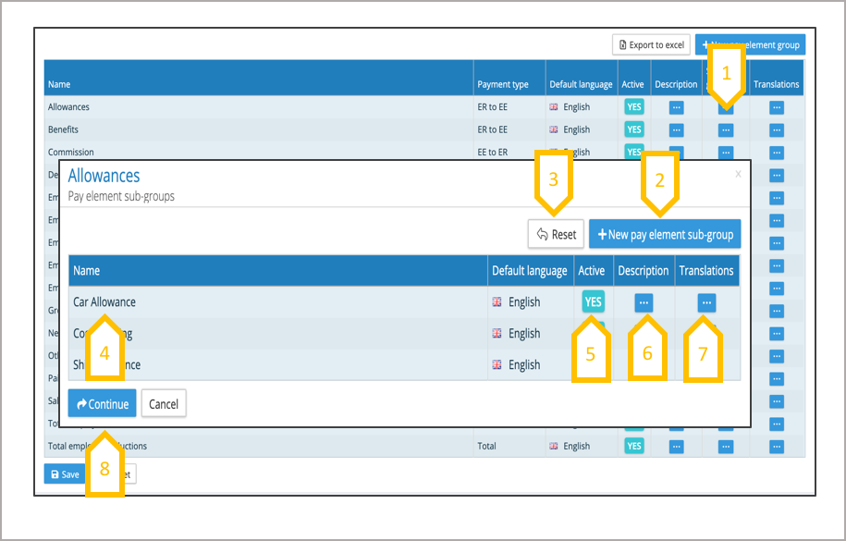Image resolution: width=846 pixels, height=541 pixels.
Task: Open Description ellipsis for Allowances group
Action: (676, 107)
